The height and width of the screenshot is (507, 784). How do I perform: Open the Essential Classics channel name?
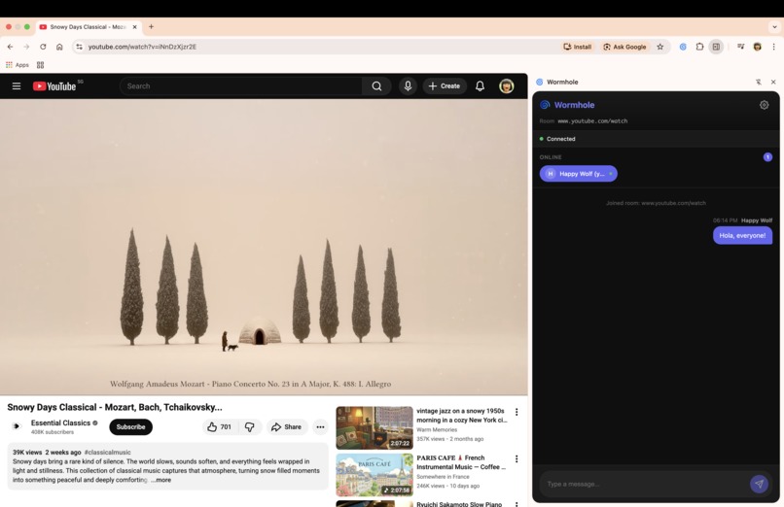pyautogui.click(x=60, y=422)
